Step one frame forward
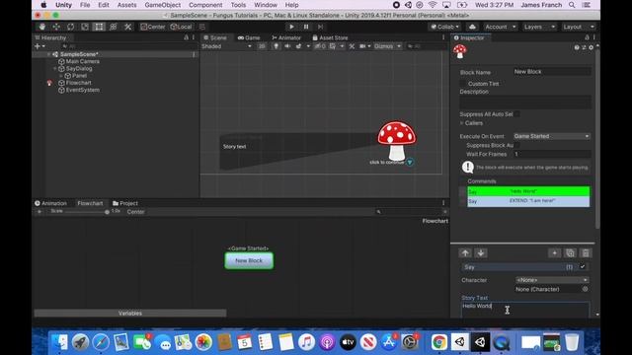This screenshot has height=355, width=632. (320, 27)
